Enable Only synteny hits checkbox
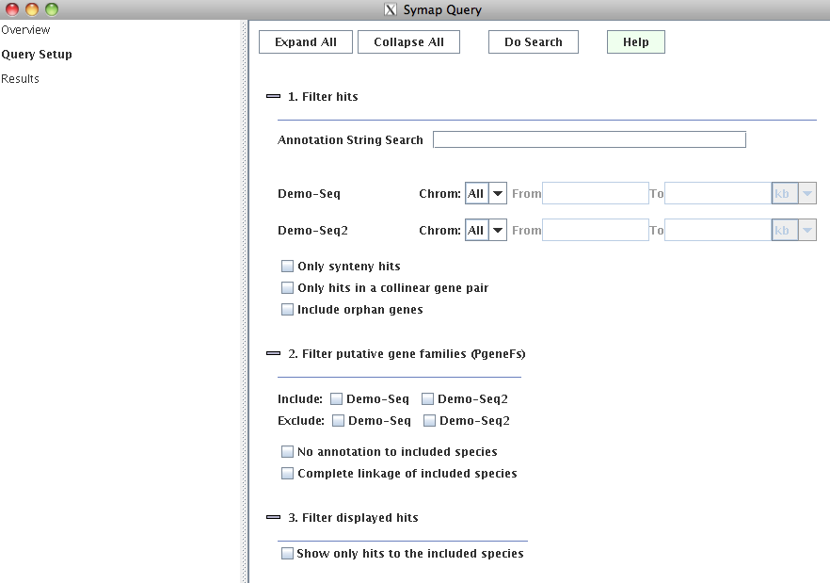The image size is (830, 583). (287, 266)
